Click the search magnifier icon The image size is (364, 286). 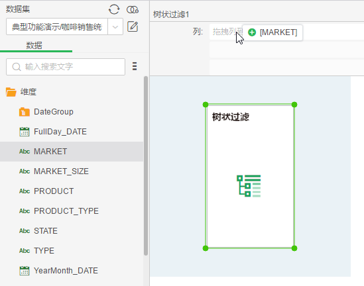(x=17, y=67)
